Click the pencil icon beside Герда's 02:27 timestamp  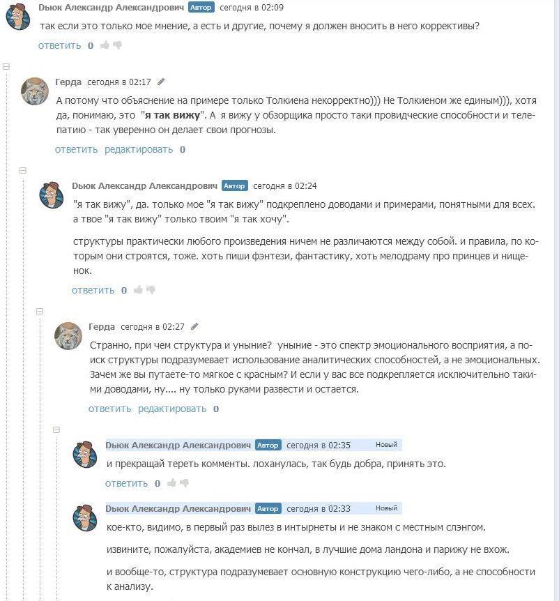coord(195,326)
